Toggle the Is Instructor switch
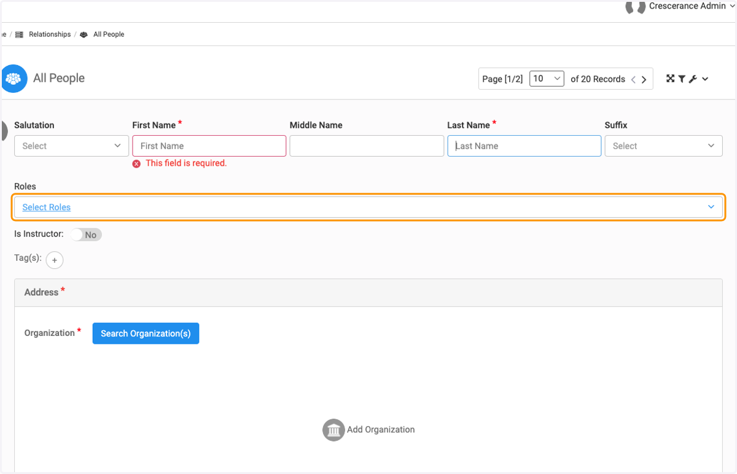This screenshot has height=474, width=737. click(86, 235)
